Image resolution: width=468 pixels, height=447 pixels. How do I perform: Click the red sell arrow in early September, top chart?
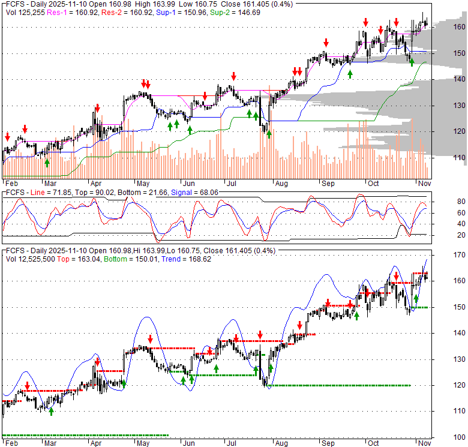click(326, 43)
